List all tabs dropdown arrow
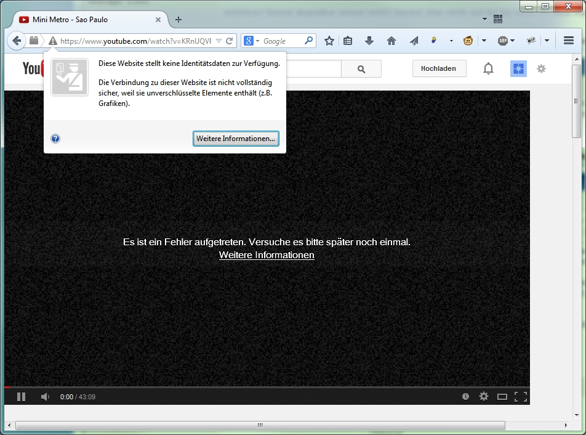This screenshot has height=435, width=586. pos(484,19)
